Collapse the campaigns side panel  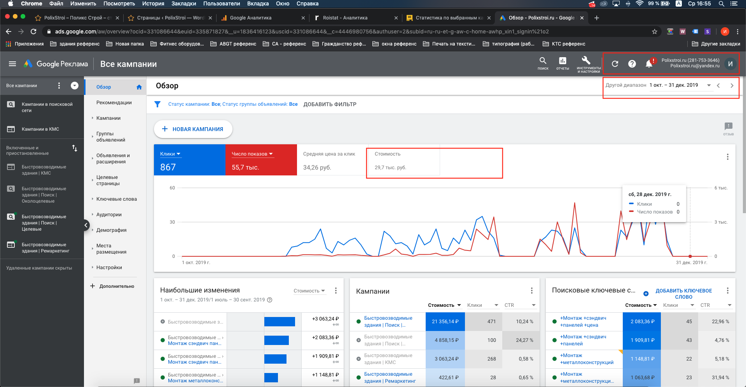pyautogui.click(x=86, y=225)
